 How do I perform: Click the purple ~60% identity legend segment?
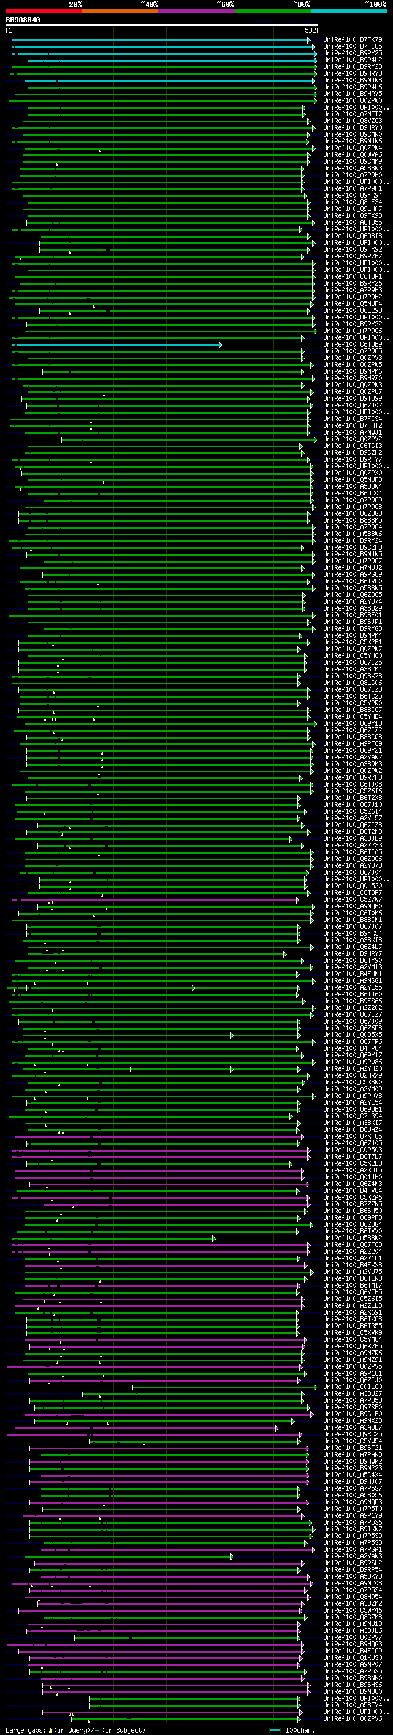click(197, 11)
